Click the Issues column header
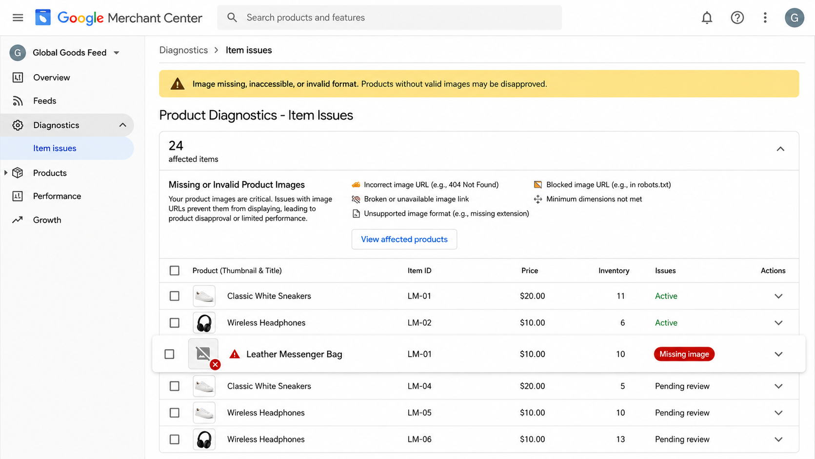 click(x=665, y=271)
